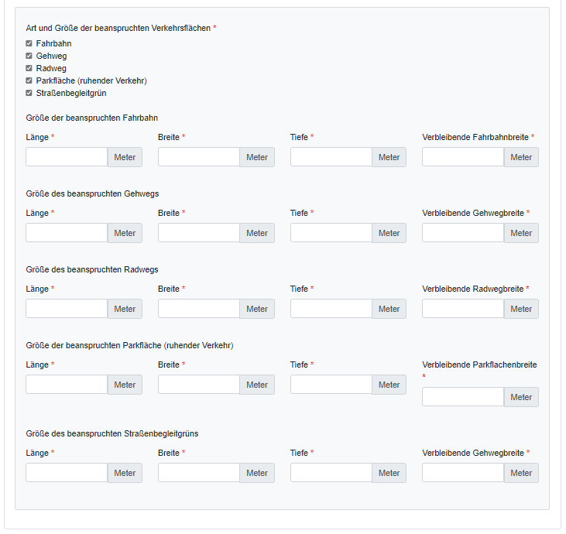
Task: Click Verbleibende Radwegbreite input field
Action: point(463,309)
